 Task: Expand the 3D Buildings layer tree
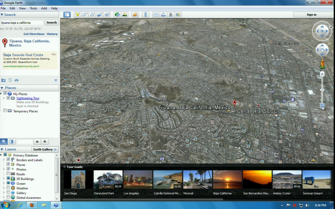coord(4,179)
